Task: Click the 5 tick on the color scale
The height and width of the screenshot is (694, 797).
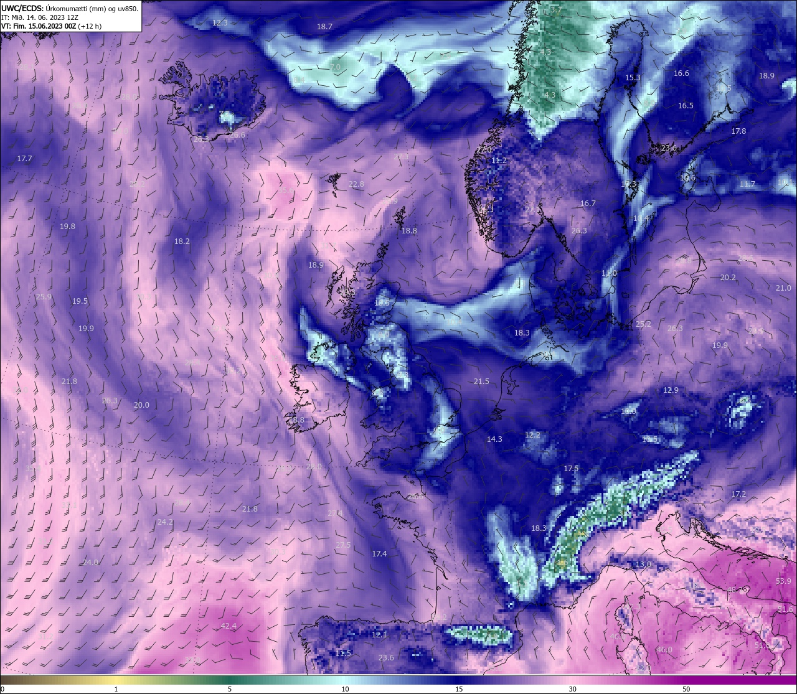Action: [x=230, y=689]
